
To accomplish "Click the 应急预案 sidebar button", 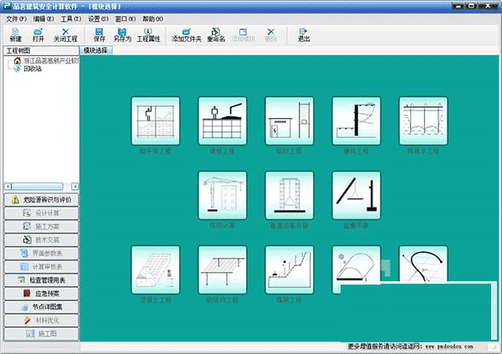I will (40, 294).
